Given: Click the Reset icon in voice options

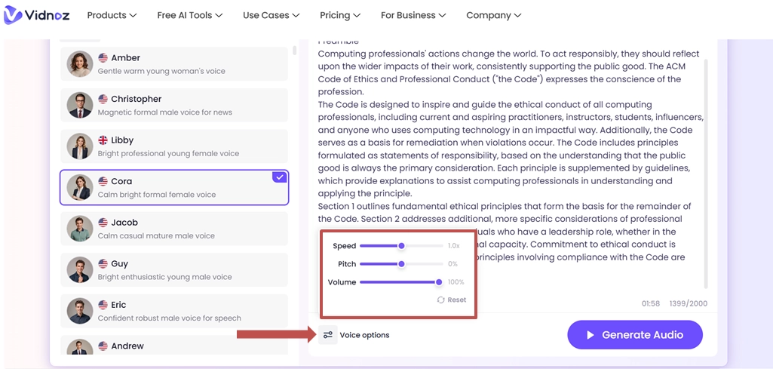Looking at the screenshot, I should click(x=440, y=300).
